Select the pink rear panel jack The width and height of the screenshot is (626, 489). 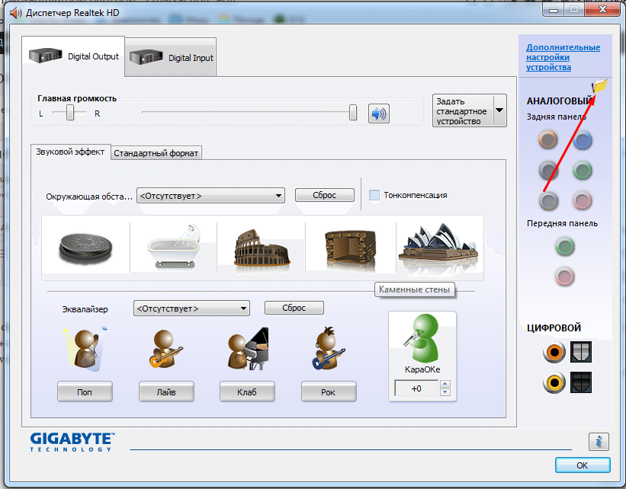[x=582, y=200]
